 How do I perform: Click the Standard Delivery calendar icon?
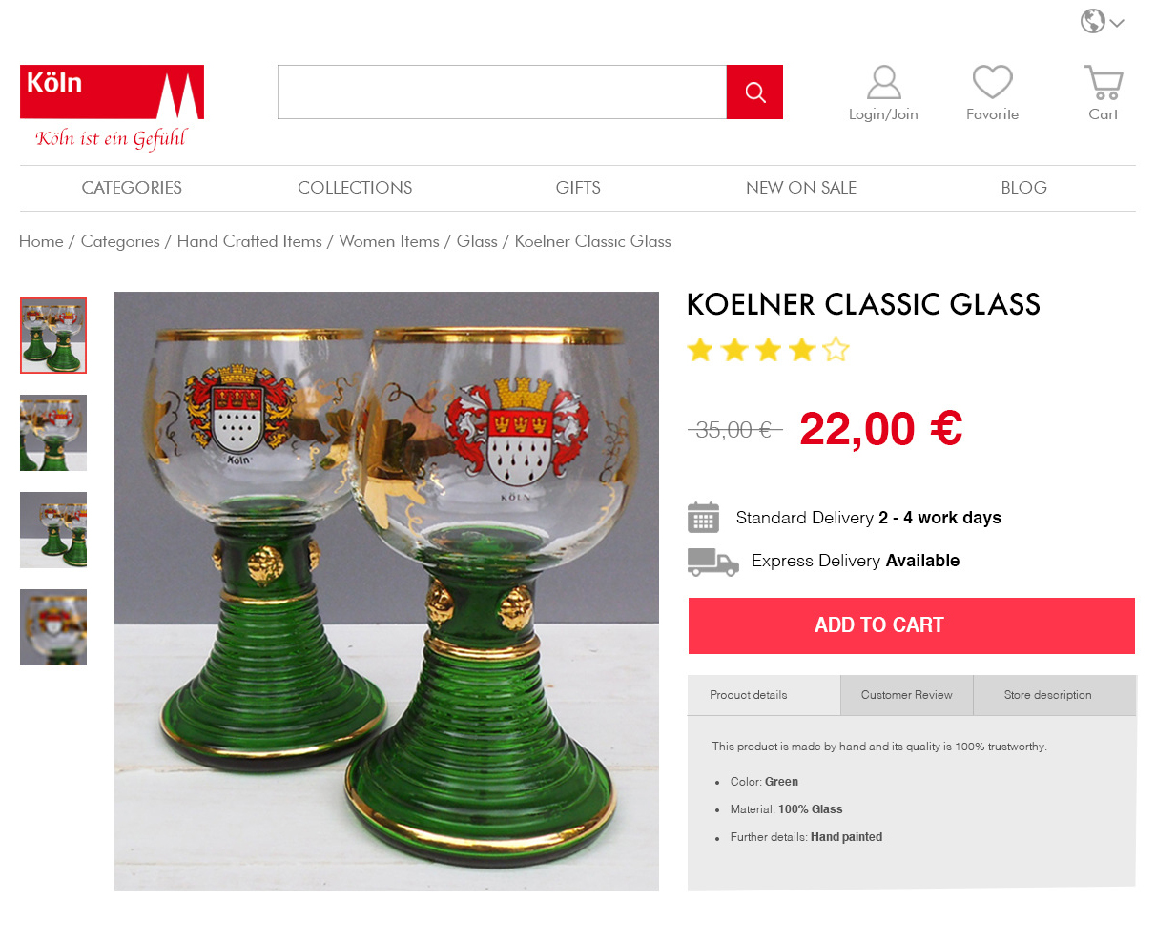[x=704, y=518]
